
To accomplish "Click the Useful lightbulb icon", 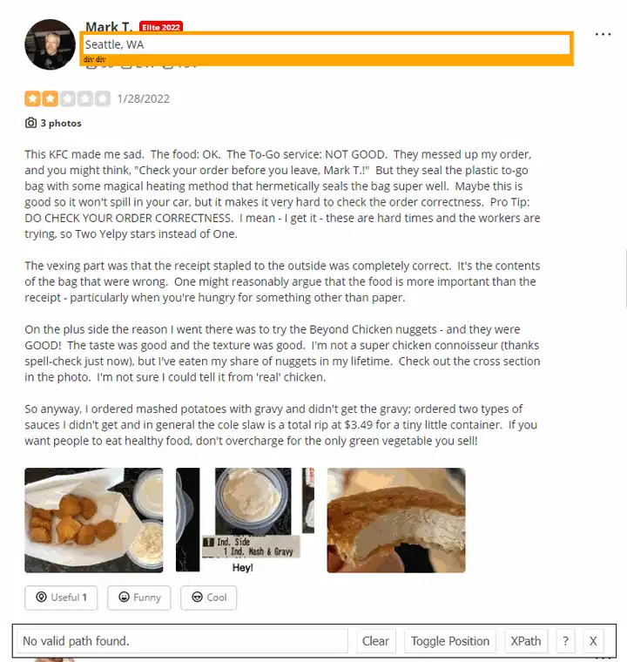I will 41,597.
